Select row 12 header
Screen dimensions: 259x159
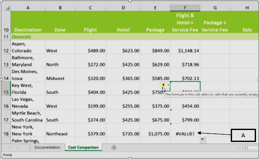(x=6, y=47)
